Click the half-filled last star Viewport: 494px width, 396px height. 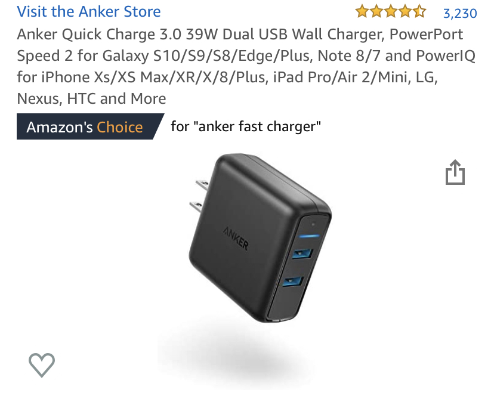point(419,12)
